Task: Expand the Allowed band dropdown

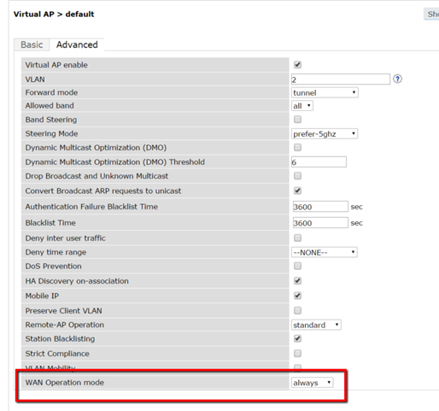Action: [x=302, y=106]
